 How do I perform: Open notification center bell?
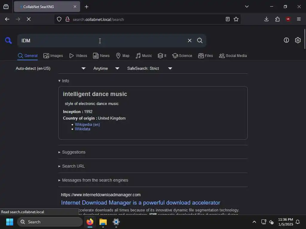[x=298, y=222]
